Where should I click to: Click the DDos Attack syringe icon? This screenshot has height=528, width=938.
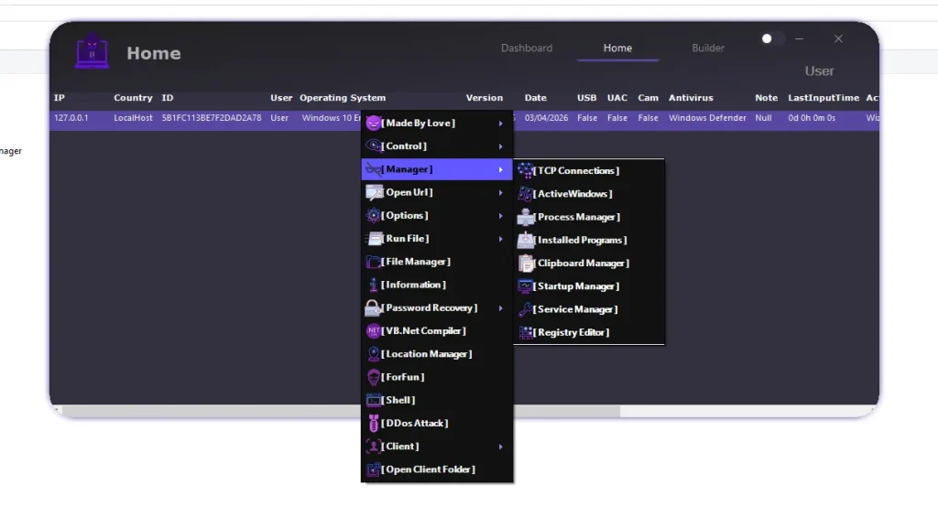373,423
